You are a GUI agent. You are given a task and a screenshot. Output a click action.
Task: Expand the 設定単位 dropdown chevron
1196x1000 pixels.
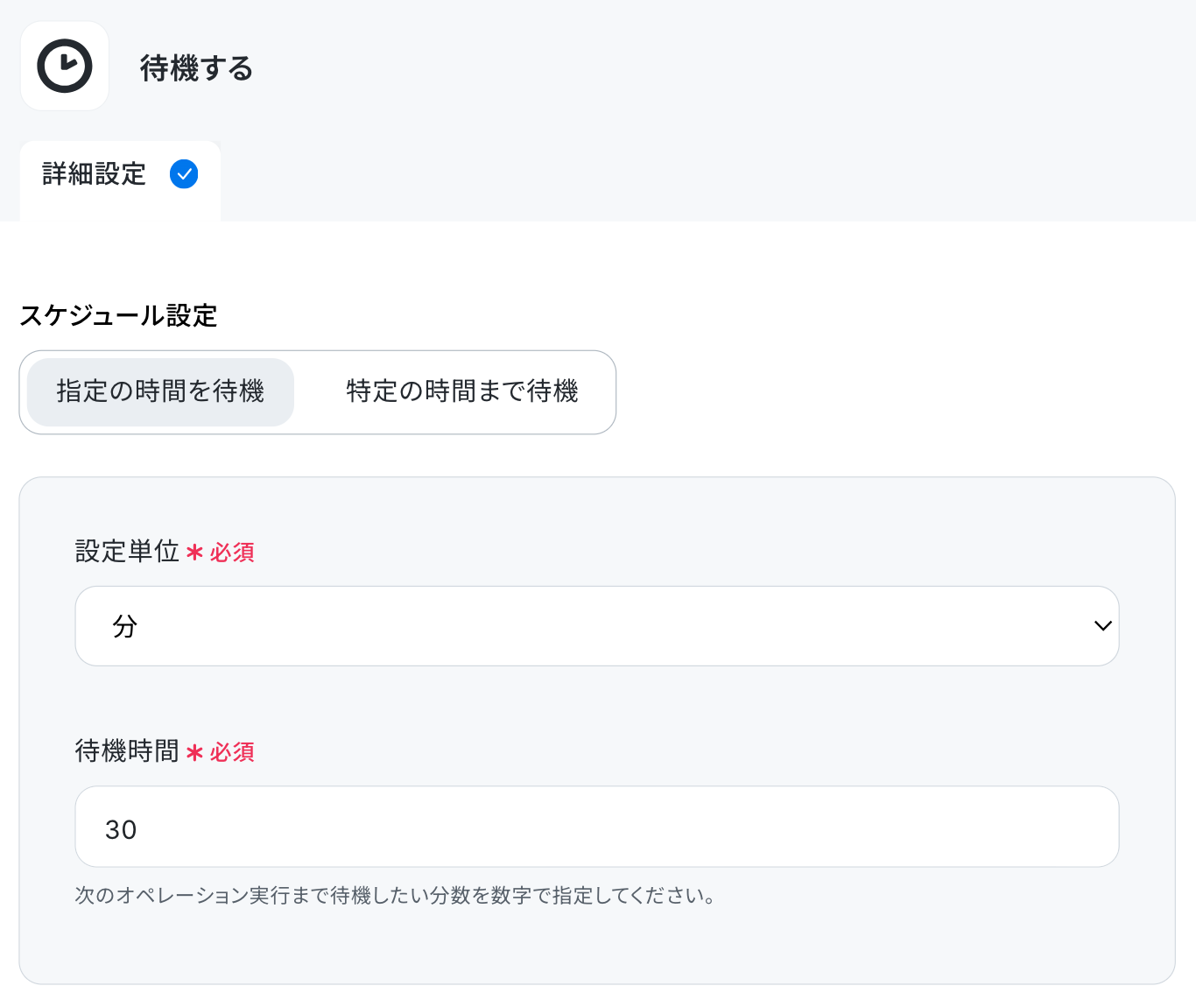point(1102,626)
